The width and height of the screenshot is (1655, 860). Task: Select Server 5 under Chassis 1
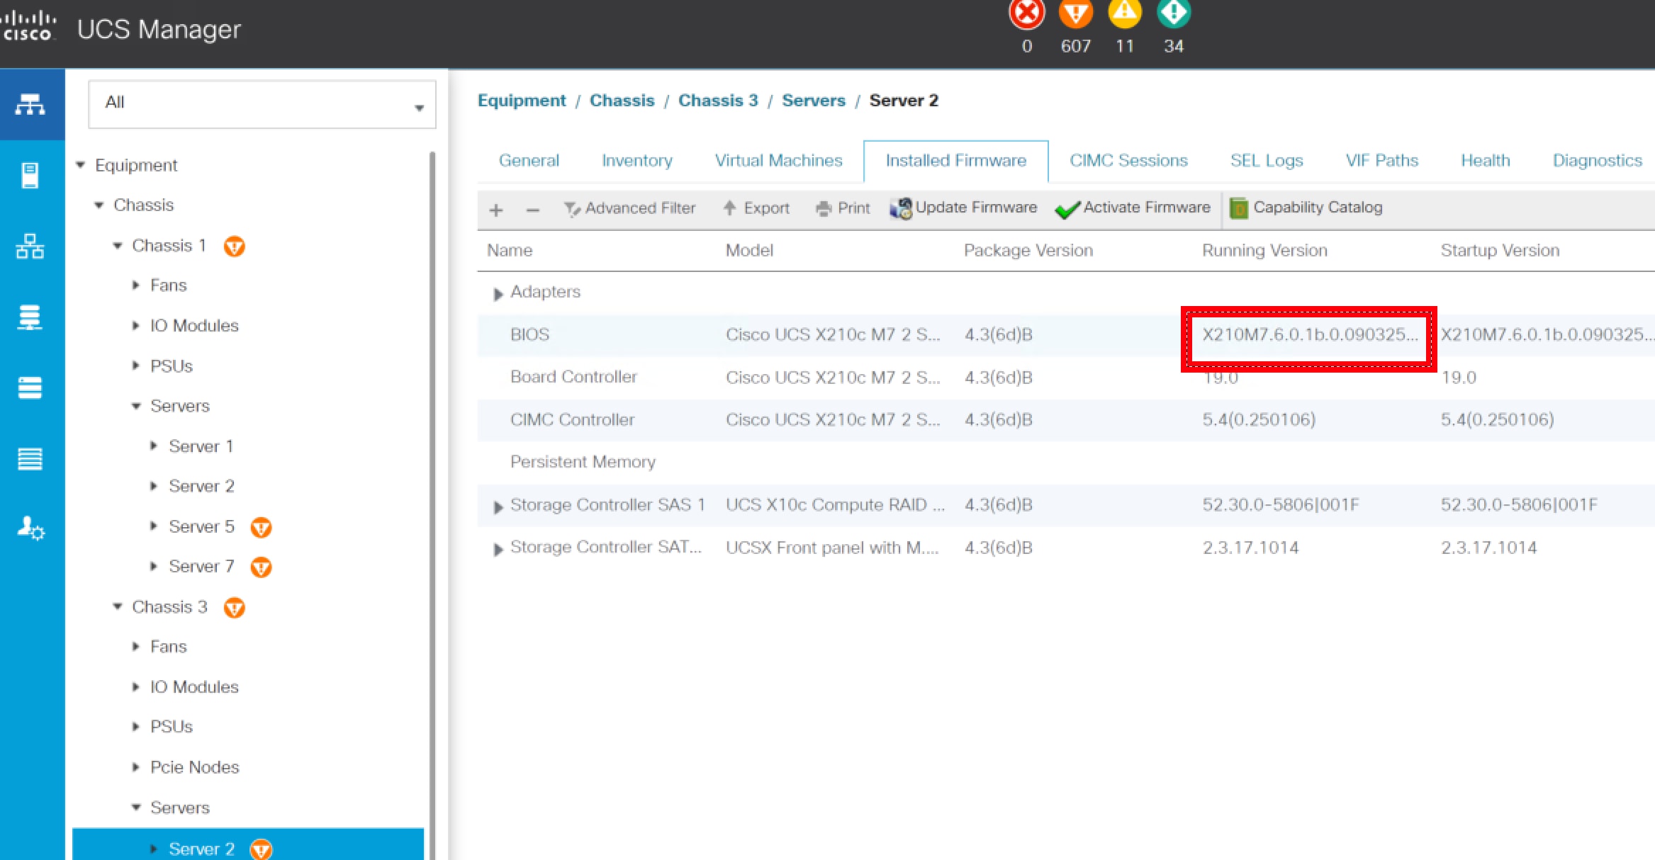click(x=201, y=526)
